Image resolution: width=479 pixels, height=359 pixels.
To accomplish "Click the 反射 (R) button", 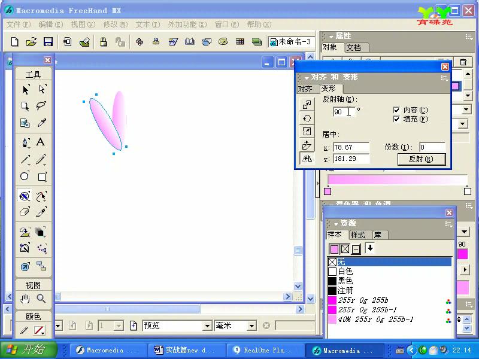I will [421, 159].
